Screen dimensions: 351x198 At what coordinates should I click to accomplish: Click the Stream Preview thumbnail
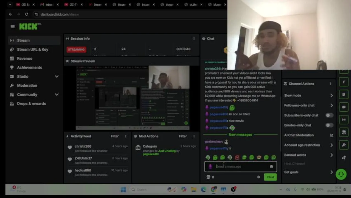click(132, 98)
